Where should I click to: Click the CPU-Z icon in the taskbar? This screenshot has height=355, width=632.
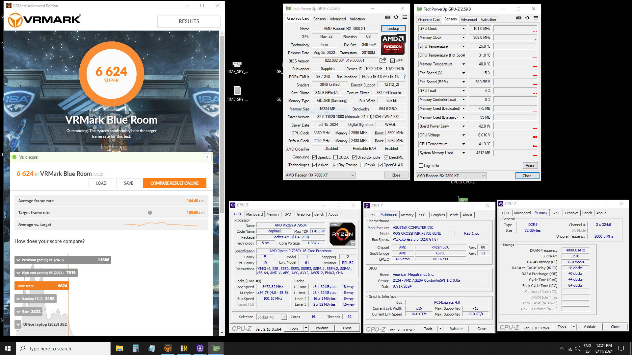coord(200,348)
